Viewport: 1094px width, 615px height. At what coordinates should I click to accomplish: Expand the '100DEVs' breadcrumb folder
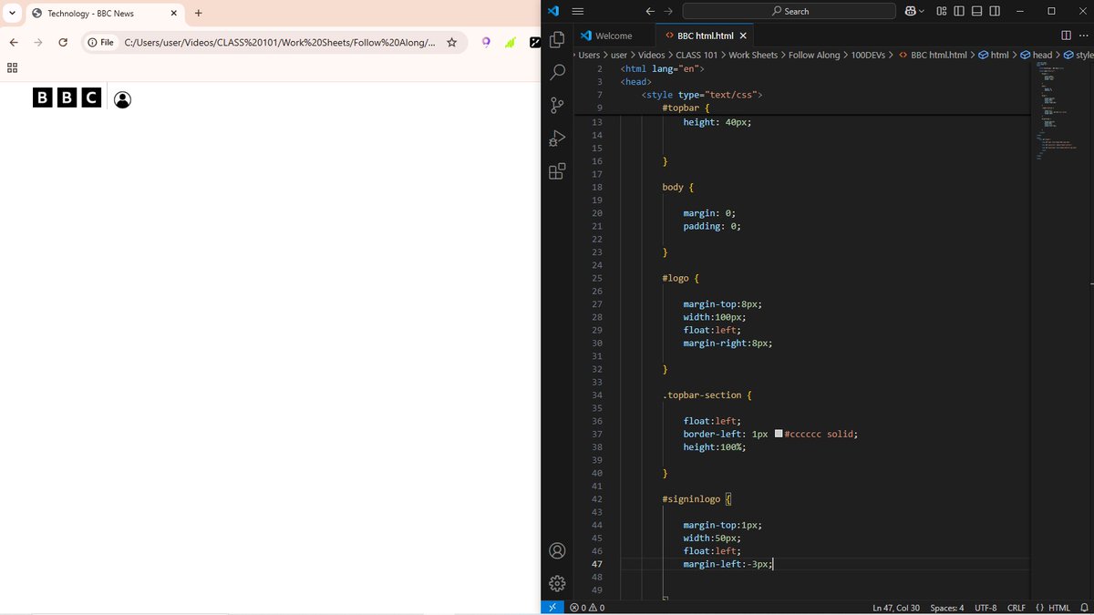(869, 55)
